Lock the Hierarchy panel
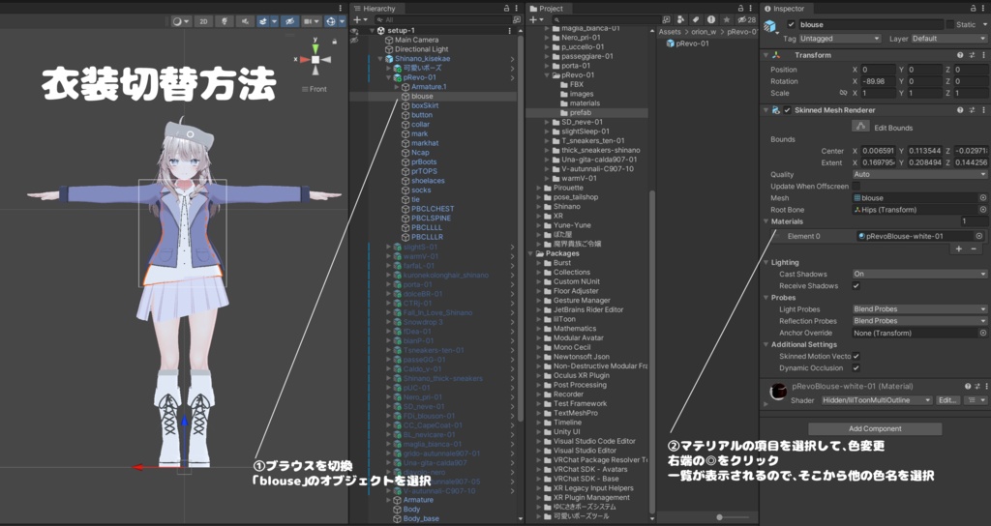 click(x=507, y=8)
